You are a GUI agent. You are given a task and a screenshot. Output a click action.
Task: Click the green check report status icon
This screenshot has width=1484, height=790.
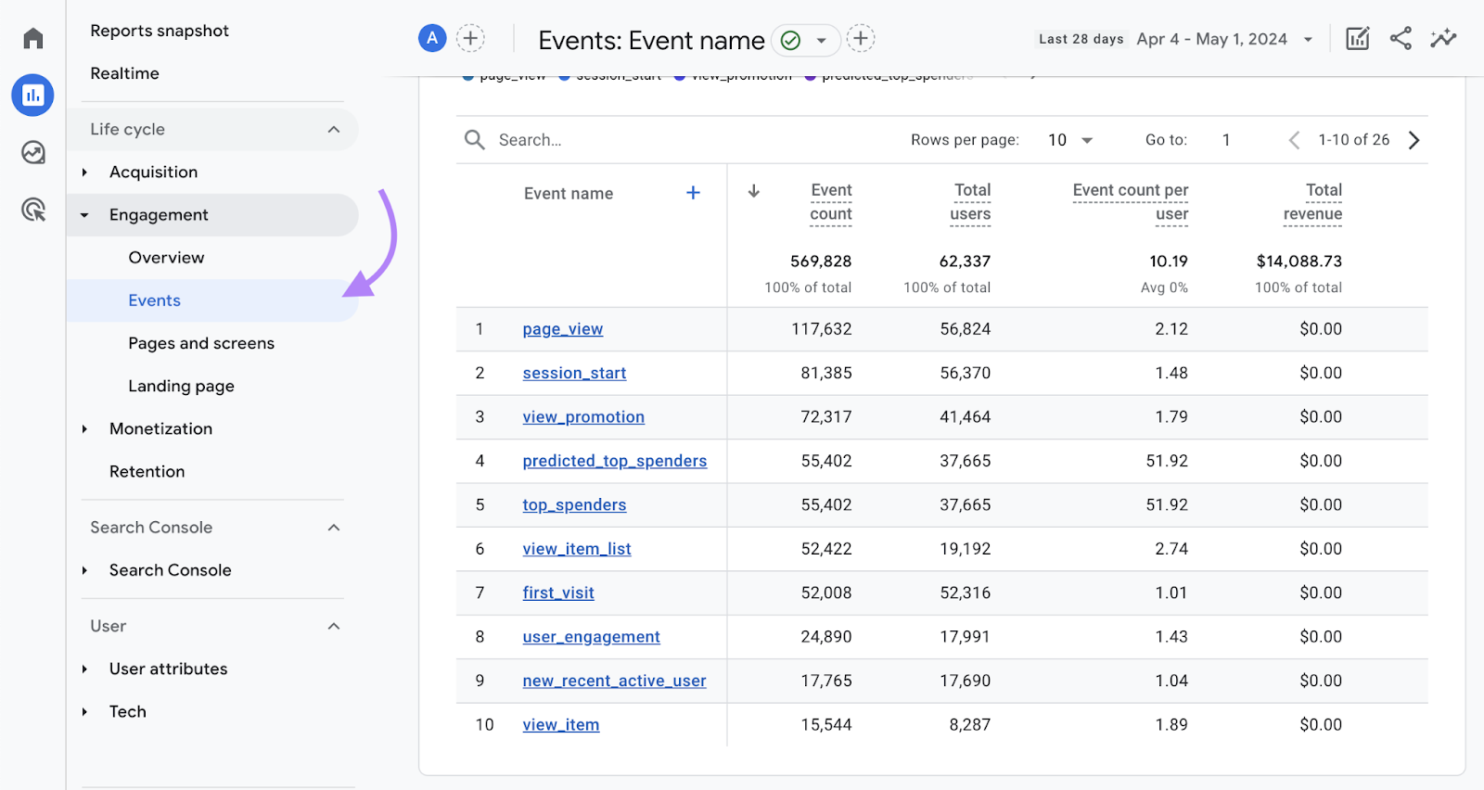pos(790,40)
